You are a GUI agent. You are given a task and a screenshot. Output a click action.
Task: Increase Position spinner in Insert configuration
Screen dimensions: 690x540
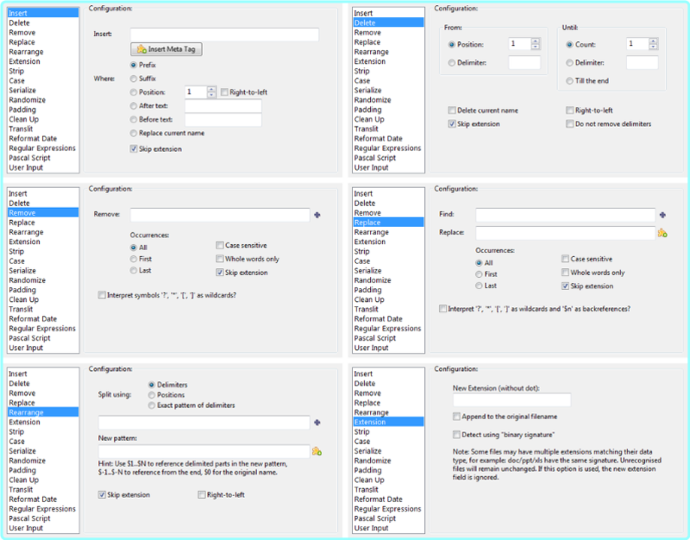(x=211, y=89)
